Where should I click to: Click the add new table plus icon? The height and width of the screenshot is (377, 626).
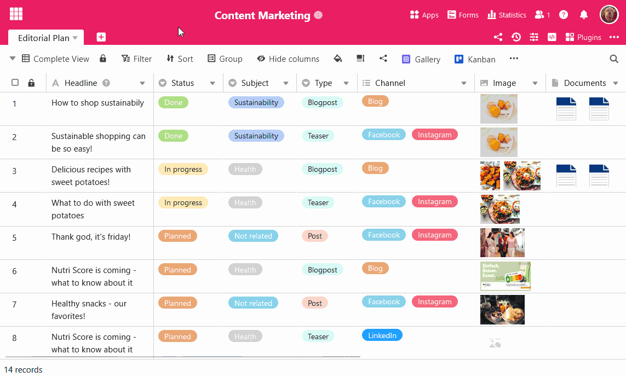(101, 37)
